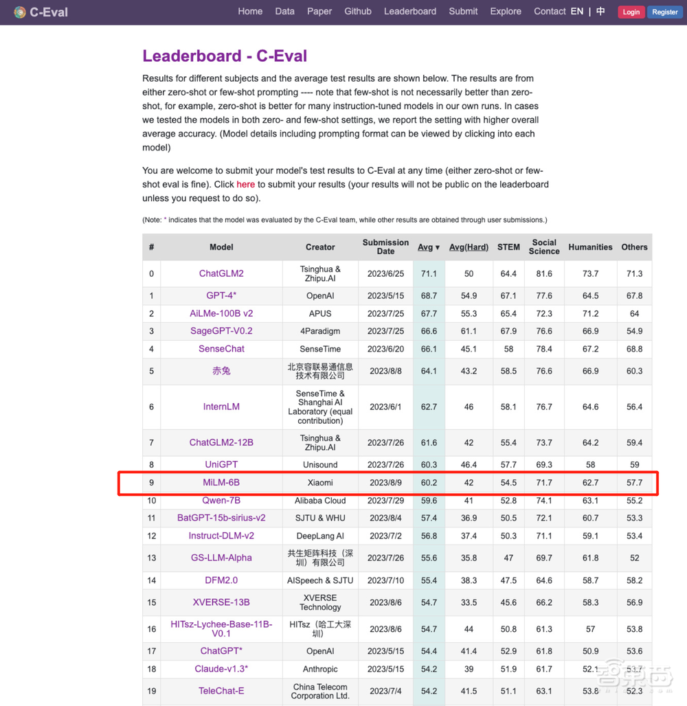Sort table by Avg column
Viewport: 687px width, 706px height.
[428, 247]
